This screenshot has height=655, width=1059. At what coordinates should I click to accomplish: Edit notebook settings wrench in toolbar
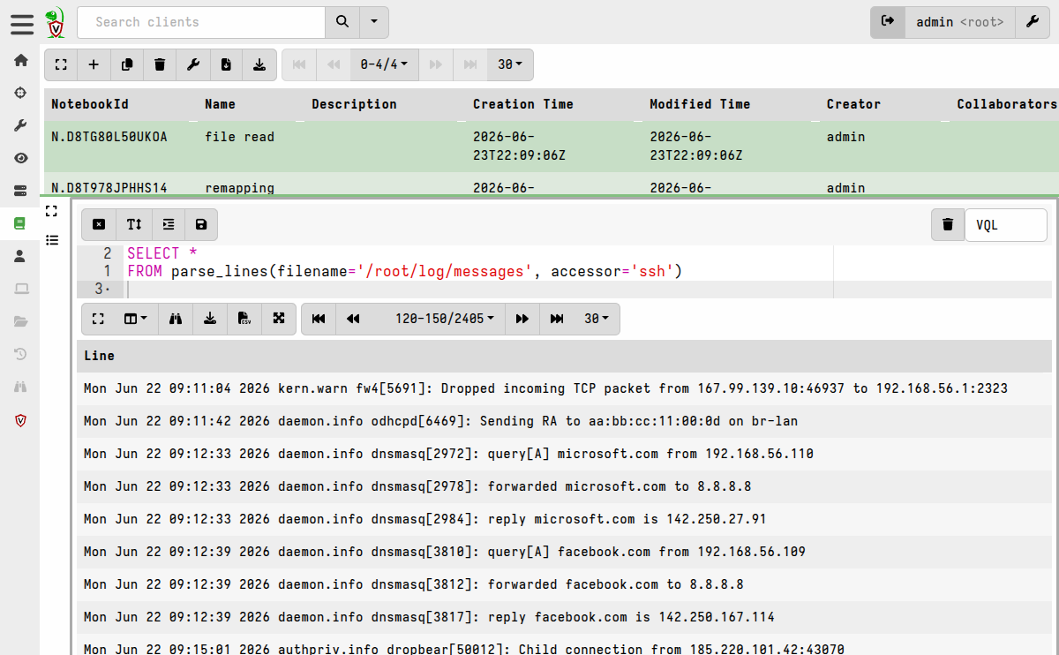pyautogui.click(x=193, y=64)
